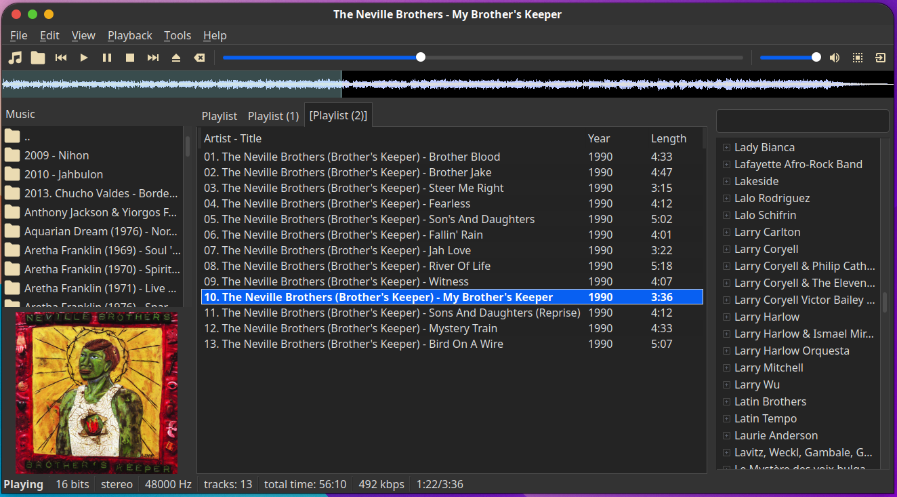Expand the Lalo Rodriguez node
This screenshot has height=497, width=897.
pos(726,198)
